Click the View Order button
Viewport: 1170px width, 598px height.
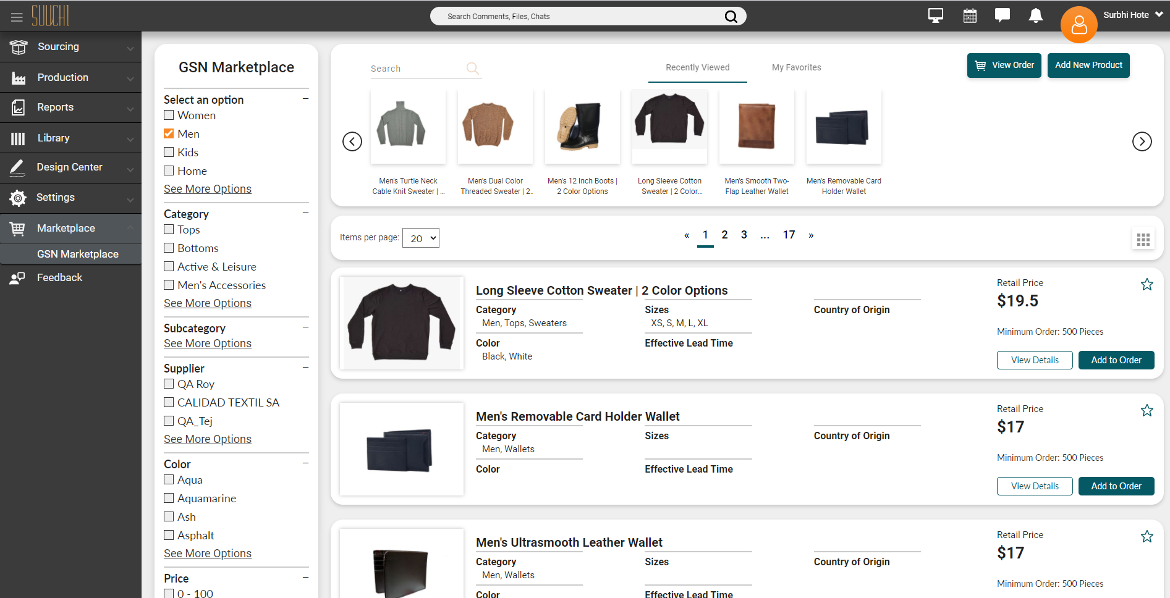[x=1004, y=65]
